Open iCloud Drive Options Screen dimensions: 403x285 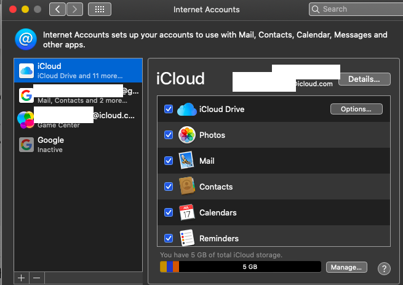point(356,109)
